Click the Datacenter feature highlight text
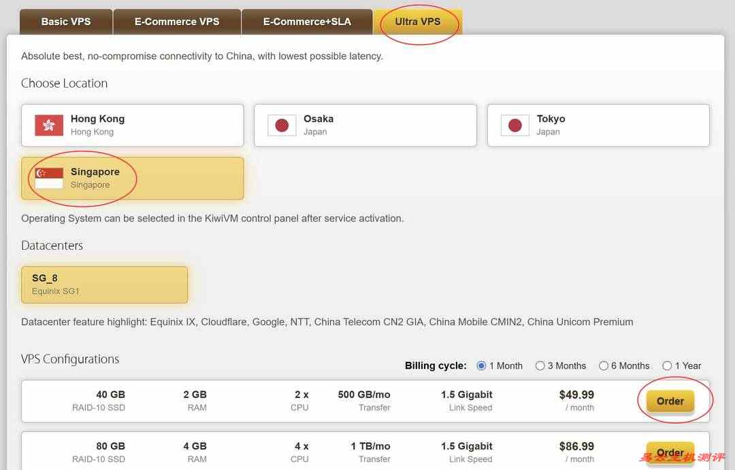Viewport: 735px width, 470px height. 327,322
